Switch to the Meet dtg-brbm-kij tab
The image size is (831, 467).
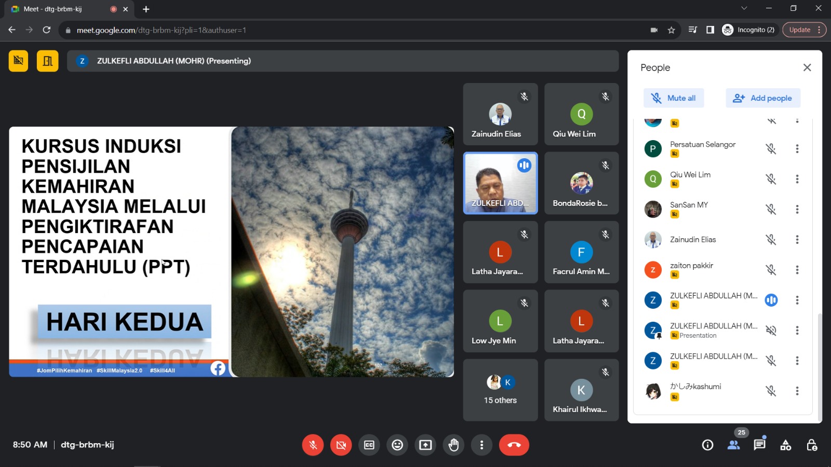62,9
